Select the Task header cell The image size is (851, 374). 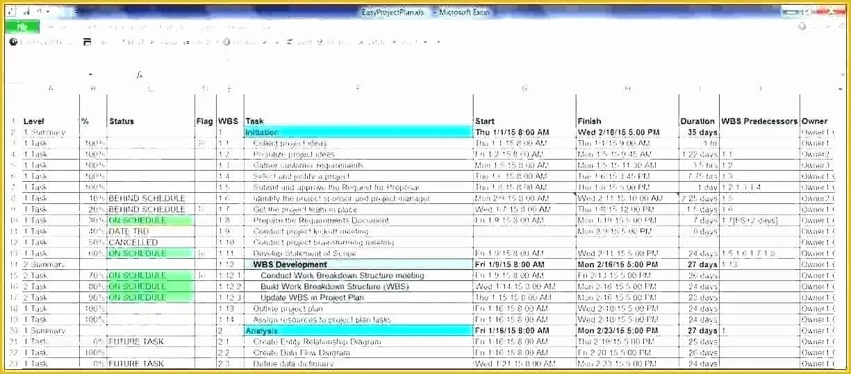[x=358, y=121]
